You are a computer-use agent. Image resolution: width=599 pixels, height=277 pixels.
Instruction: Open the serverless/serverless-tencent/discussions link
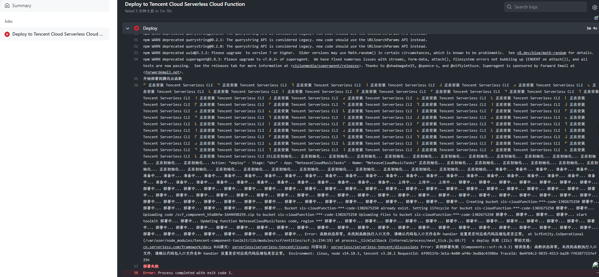375,247
